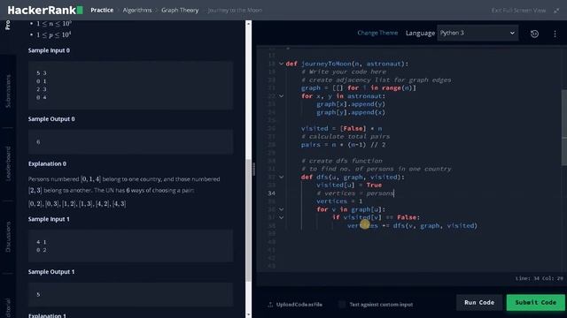Open the Leaderboard side tab
The width and height of the screenshot is (567, 318).
(x=8, y=163)
